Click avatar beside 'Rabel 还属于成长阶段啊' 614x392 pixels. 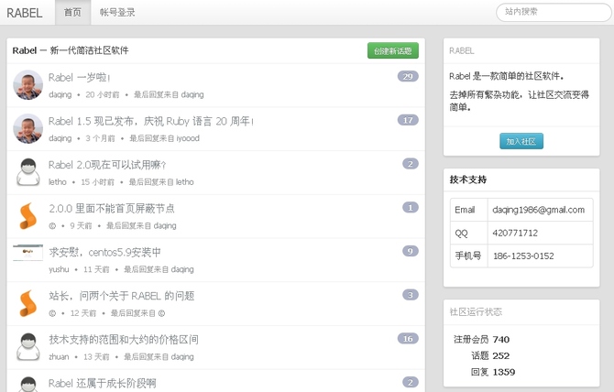pos(27,384)
